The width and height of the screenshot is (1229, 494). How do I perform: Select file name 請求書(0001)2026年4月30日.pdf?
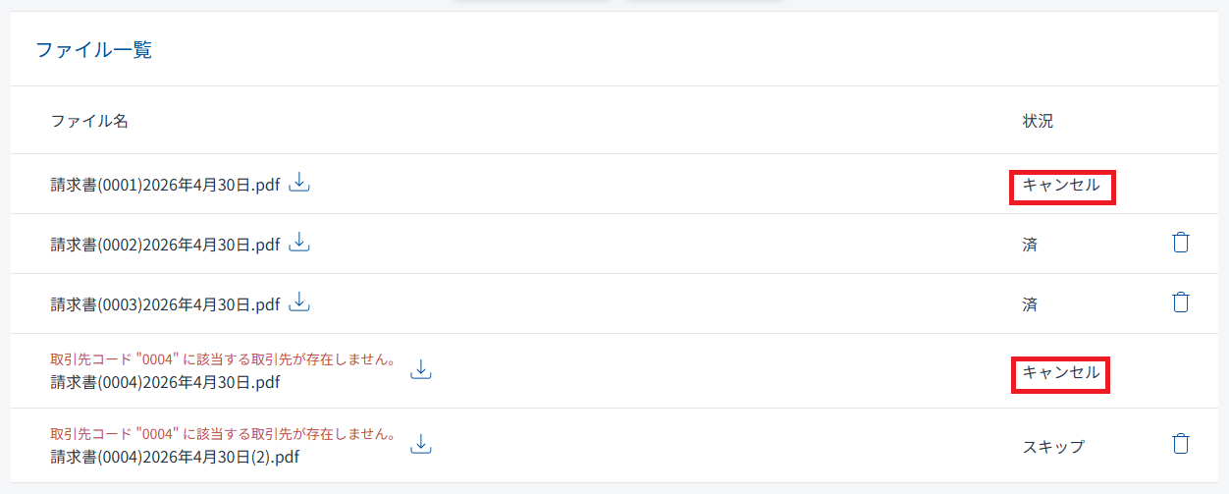point(166,185)
